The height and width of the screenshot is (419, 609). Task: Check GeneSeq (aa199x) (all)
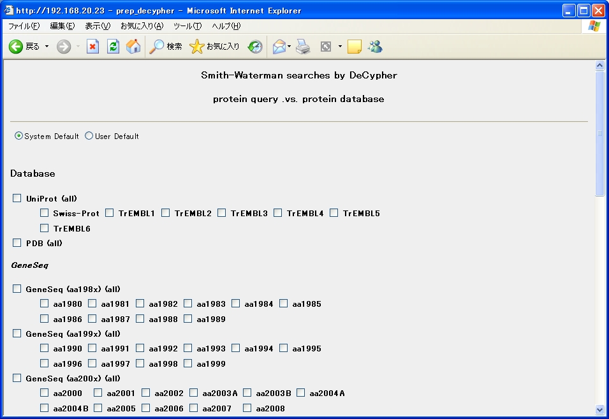17,333
